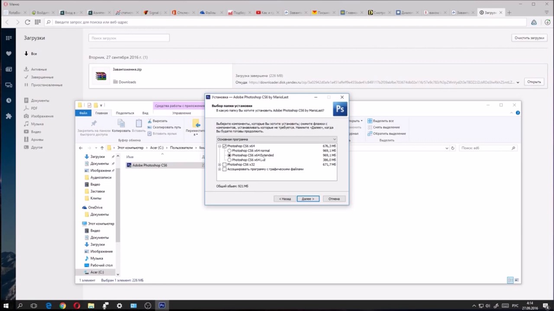The image size is (554, 311).
Task: Open a new Opera tab with plus
Action: (x=509, y=13)
